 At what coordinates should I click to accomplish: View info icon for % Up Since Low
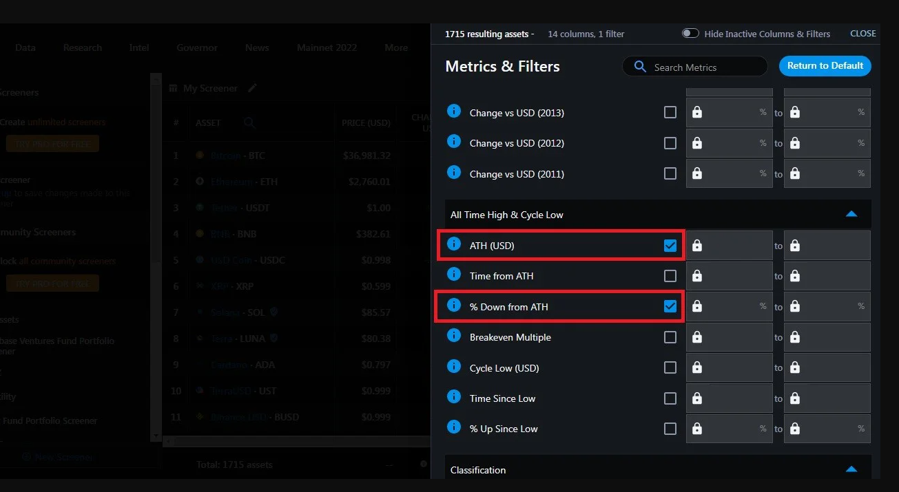pos(453,427)
